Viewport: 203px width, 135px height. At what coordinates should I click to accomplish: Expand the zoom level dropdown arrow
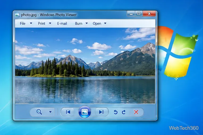[50, 112]
